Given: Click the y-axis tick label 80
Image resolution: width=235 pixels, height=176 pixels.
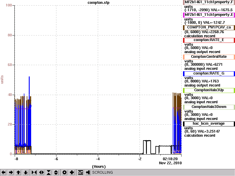Looking at the screenshot, I should pyautogui.click(x=10, y=35).
